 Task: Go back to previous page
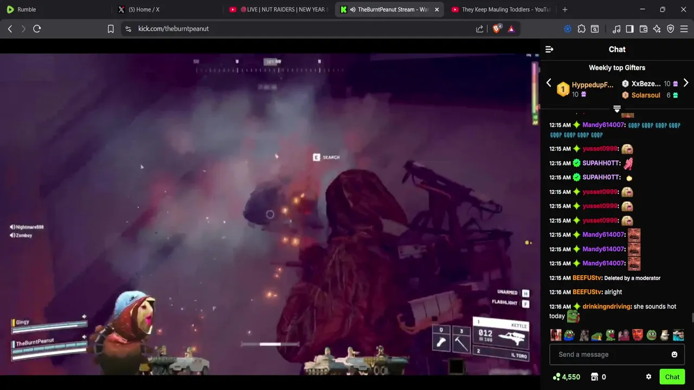point(10,29)
